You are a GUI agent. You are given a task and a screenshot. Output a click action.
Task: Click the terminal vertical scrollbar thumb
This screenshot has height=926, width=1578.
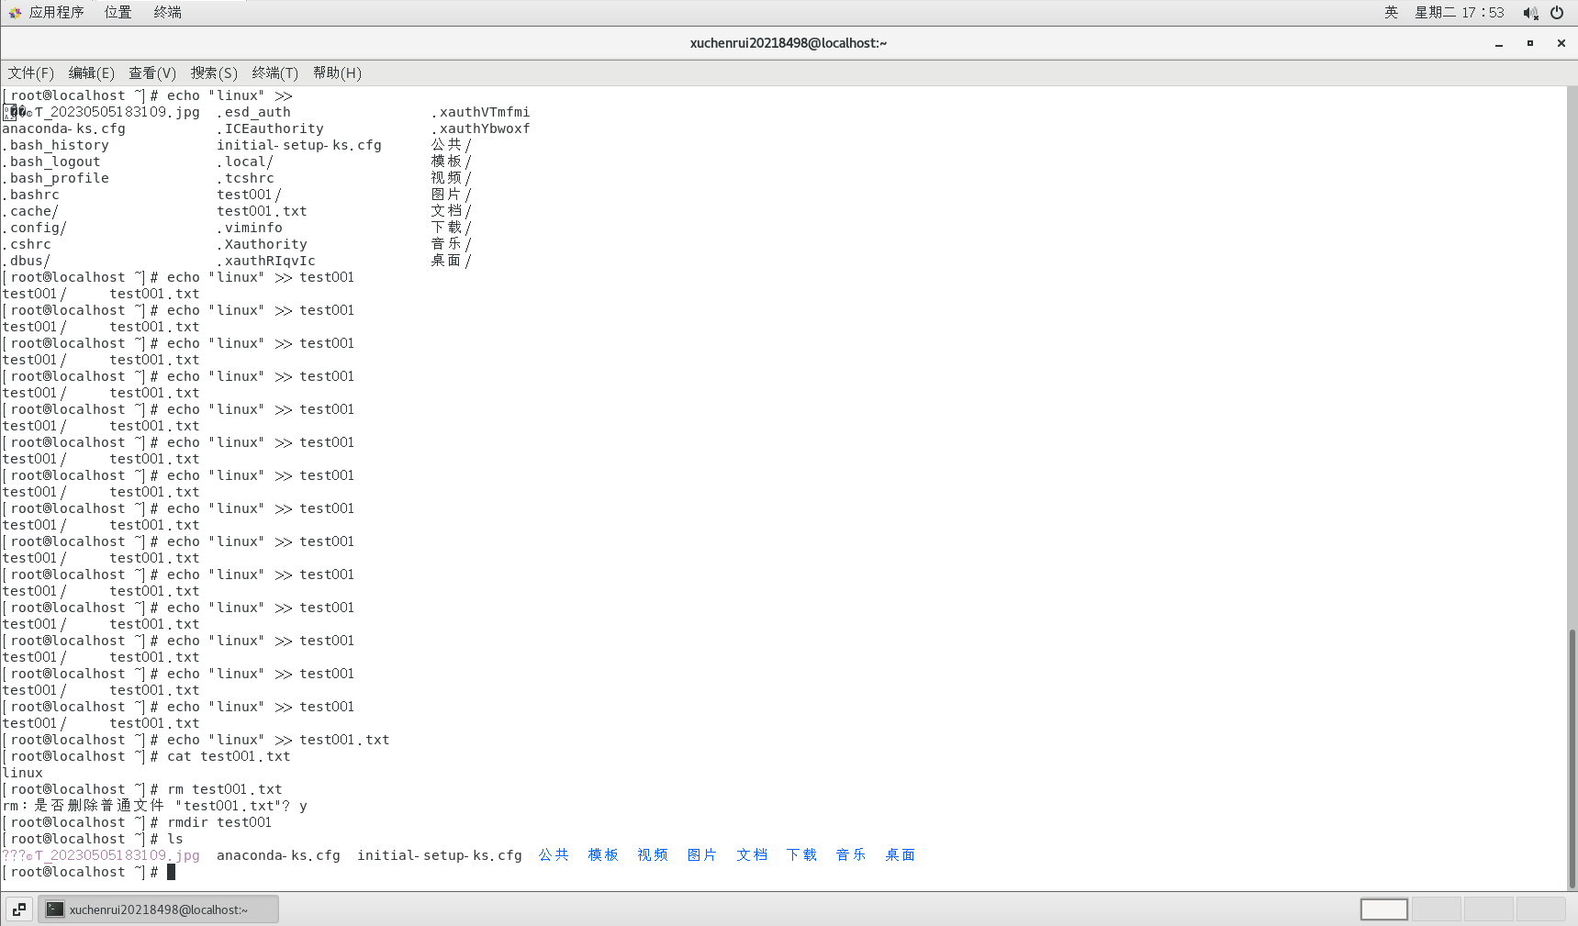pyautogui.click(x=1572, y=758)
